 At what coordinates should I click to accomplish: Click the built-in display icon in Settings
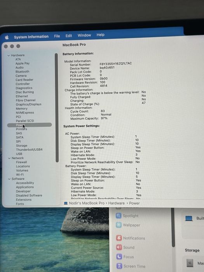click(189, 218)
